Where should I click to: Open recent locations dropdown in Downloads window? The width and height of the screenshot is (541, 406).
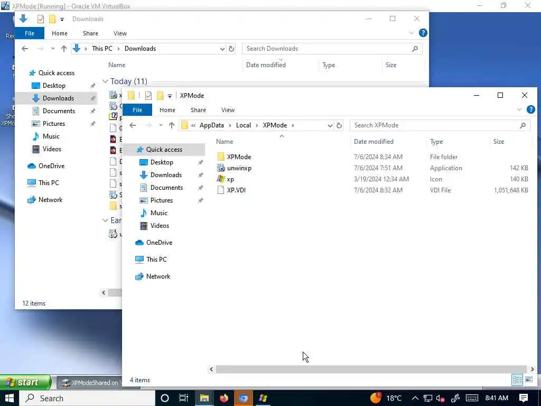tap(53, 49)
